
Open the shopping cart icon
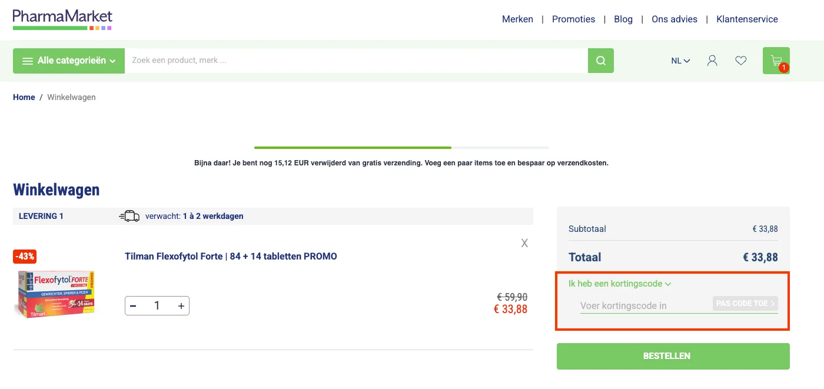(x=776, y=59)
